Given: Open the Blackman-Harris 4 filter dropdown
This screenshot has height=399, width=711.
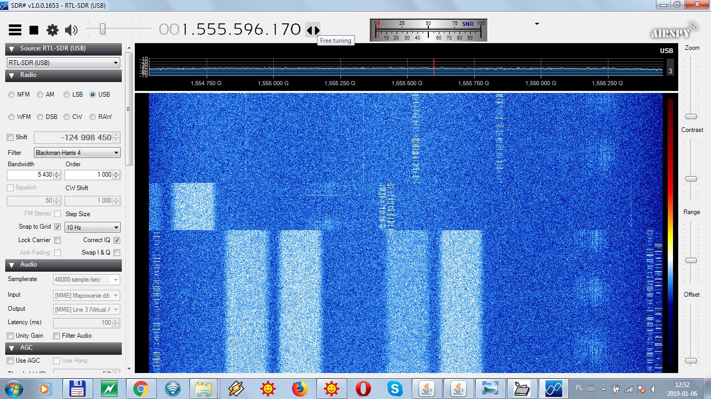Looking at the screenshot, I should point(77,153).
